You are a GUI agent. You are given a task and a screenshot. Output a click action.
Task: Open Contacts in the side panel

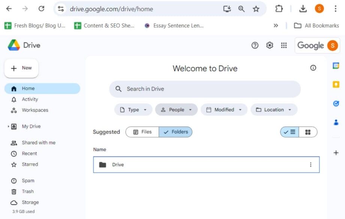336,121
